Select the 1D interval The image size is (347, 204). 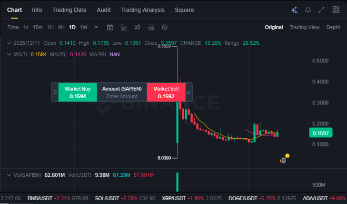click(72, 28)
